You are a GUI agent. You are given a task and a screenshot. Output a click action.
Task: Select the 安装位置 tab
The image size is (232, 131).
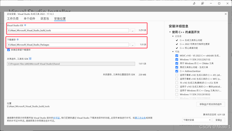pyautogui.click(x=60, y=19)
